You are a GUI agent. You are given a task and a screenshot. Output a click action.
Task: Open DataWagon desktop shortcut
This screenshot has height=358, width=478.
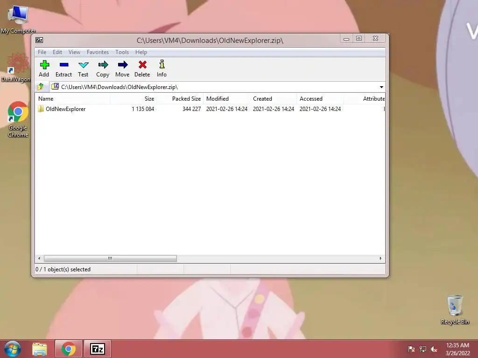(16, 67)
